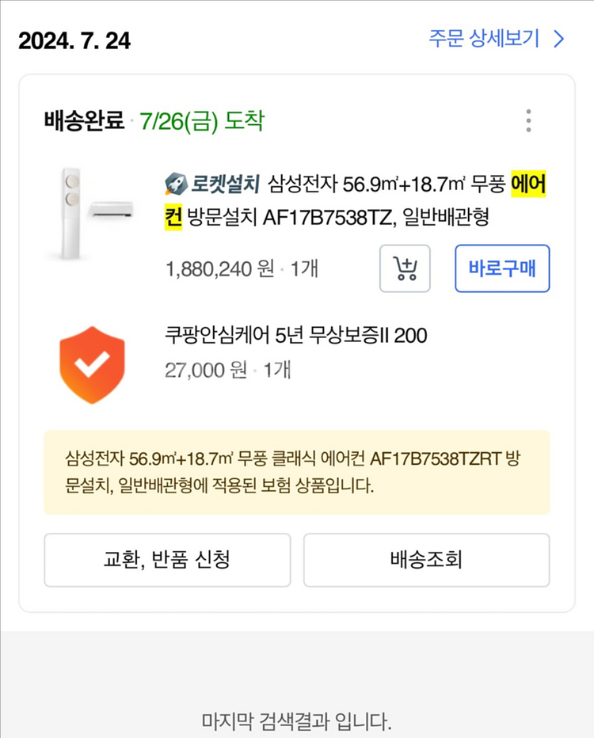This screenshot has width=594, height=738.
Task: Tap the rocket install badge icon
Action: point(174,185)
